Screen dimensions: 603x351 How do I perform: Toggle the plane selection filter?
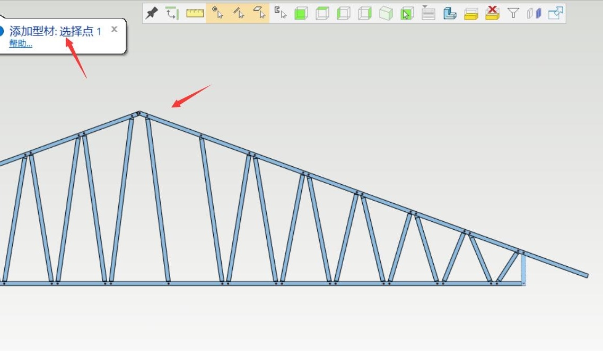tap(259, 13)
